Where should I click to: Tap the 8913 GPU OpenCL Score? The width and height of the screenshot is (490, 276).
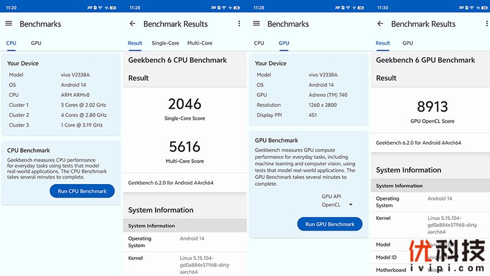432,107
